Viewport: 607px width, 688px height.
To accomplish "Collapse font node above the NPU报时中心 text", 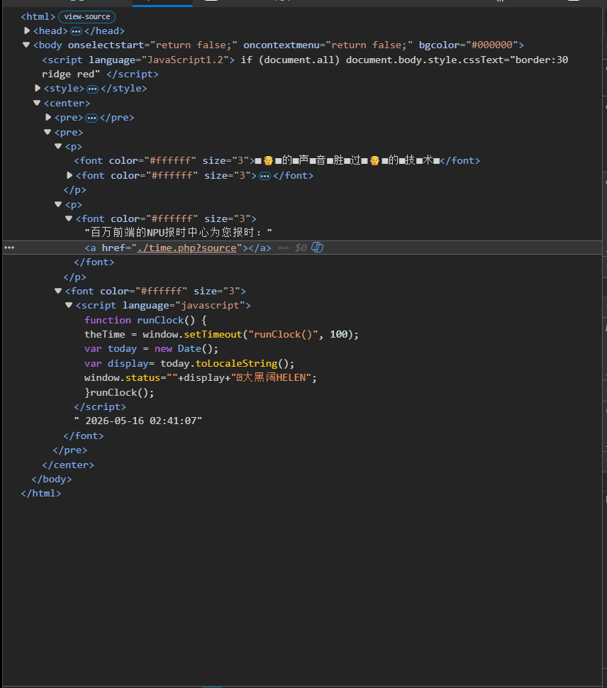I will pyautogui.click(x=68, y=218).
